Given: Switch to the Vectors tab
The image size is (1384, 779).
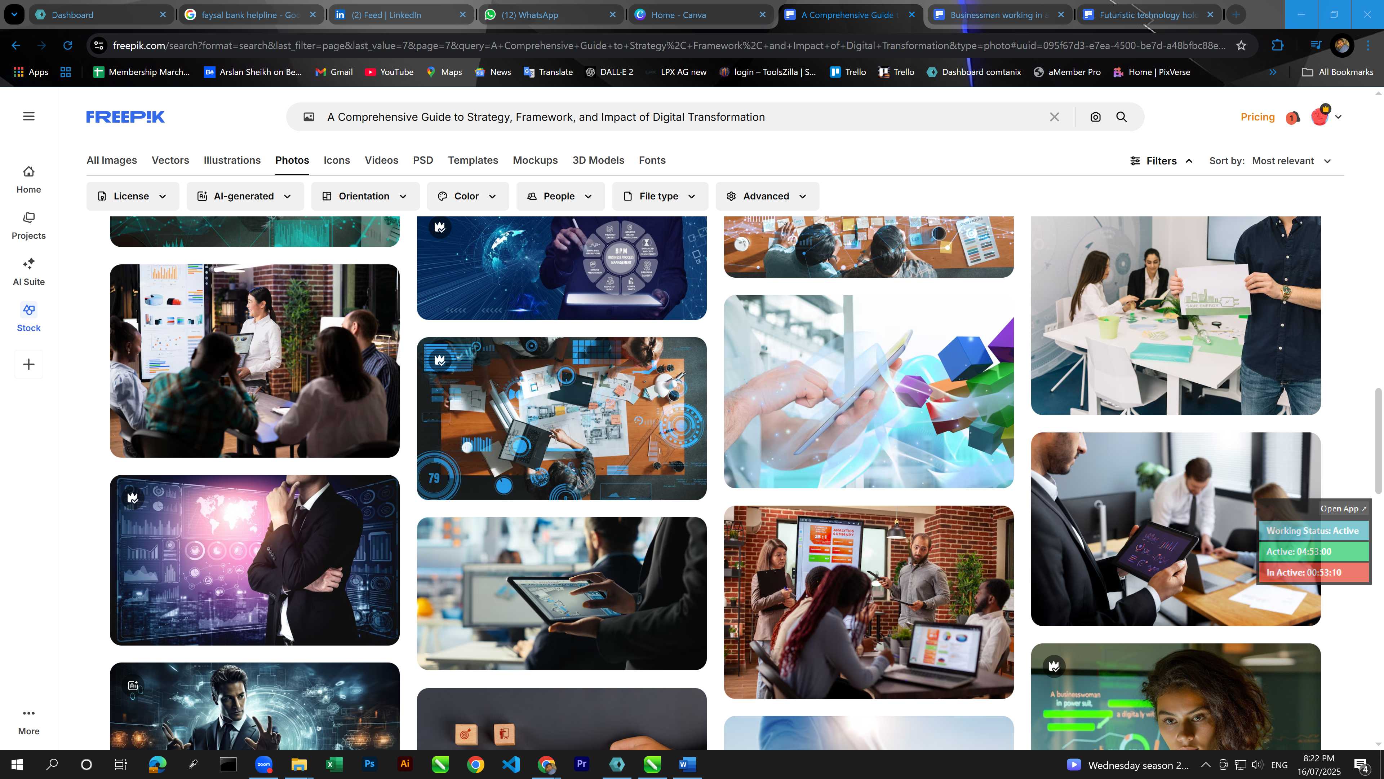Looking at the screenshot, I should (170, 160).
